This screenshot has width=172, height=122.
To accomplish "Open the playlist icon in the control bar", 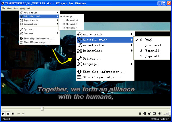I will pos(140,114).
